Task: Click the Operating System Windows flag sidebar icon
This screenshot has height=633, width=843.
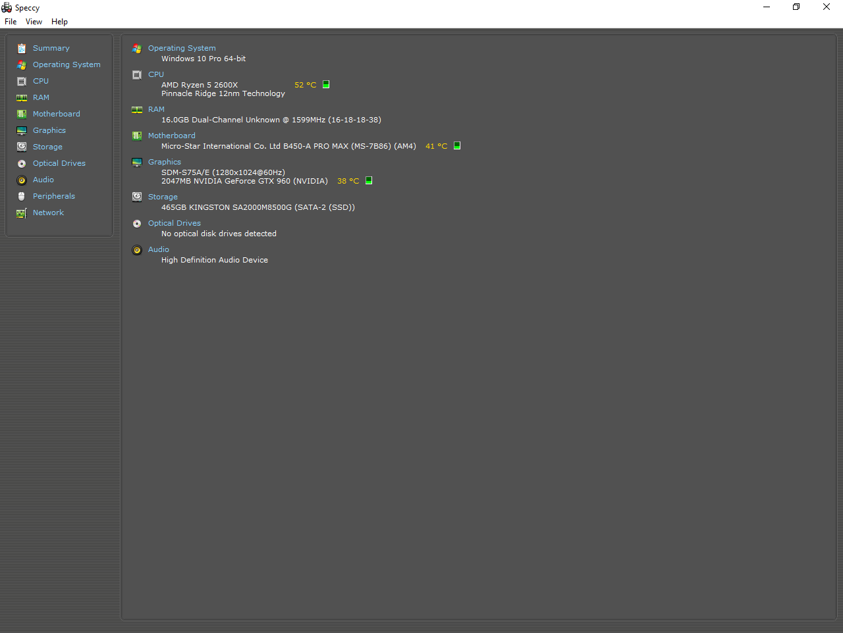Action: 22,64
